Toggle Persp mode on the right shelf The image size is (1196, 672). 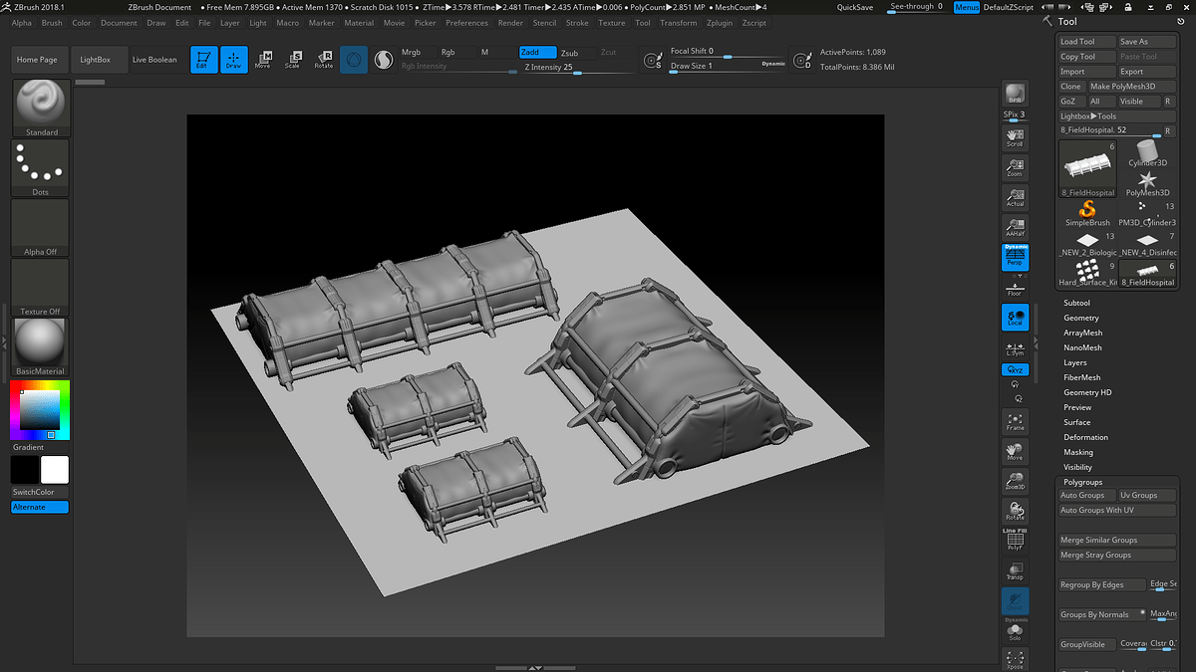pos(1015,257)
